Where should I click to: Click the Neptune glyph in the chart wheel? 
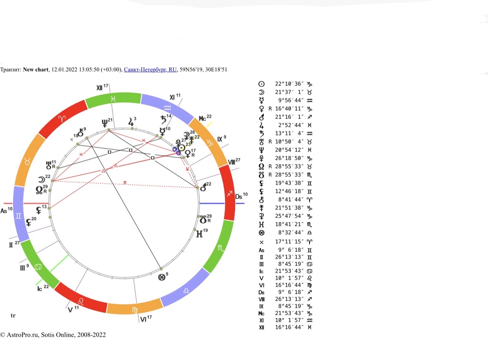tap(104, 123)
